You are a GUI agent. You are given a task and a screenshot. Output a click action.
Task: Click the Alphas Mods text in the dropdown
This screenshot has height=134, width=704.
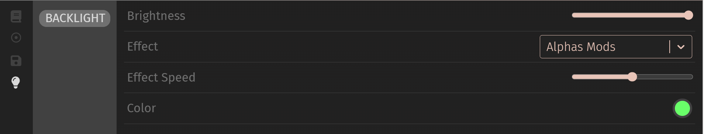(x=581, y=47)
